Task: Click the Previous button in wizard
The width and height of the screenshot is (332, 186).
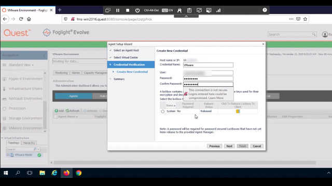Action: coord(214,146)
